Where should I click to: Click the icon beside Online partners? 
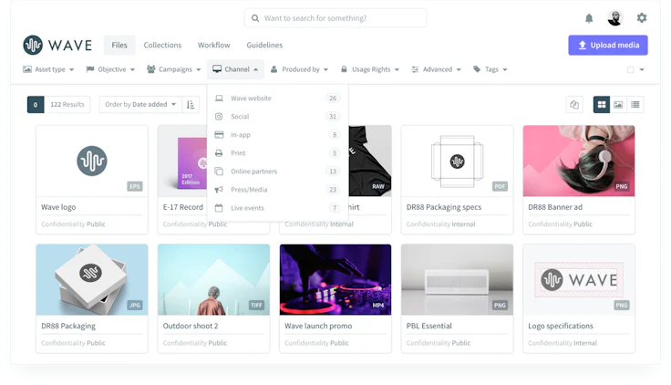click(x=219, y=172)
